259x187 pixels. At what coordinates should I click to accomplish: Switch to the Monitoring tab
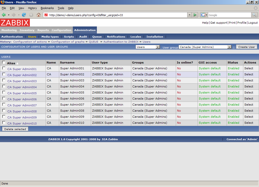click(9, 30)
